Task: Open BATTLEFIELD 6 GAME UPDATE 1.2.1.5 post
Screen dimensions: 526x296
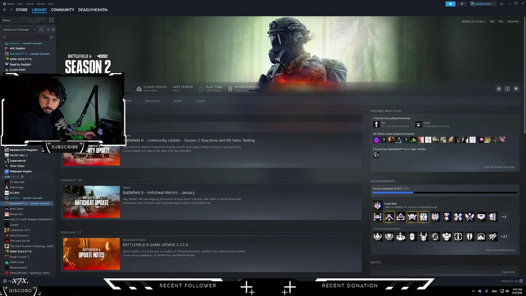Action: pyautogui.click(x=155, y=245)
